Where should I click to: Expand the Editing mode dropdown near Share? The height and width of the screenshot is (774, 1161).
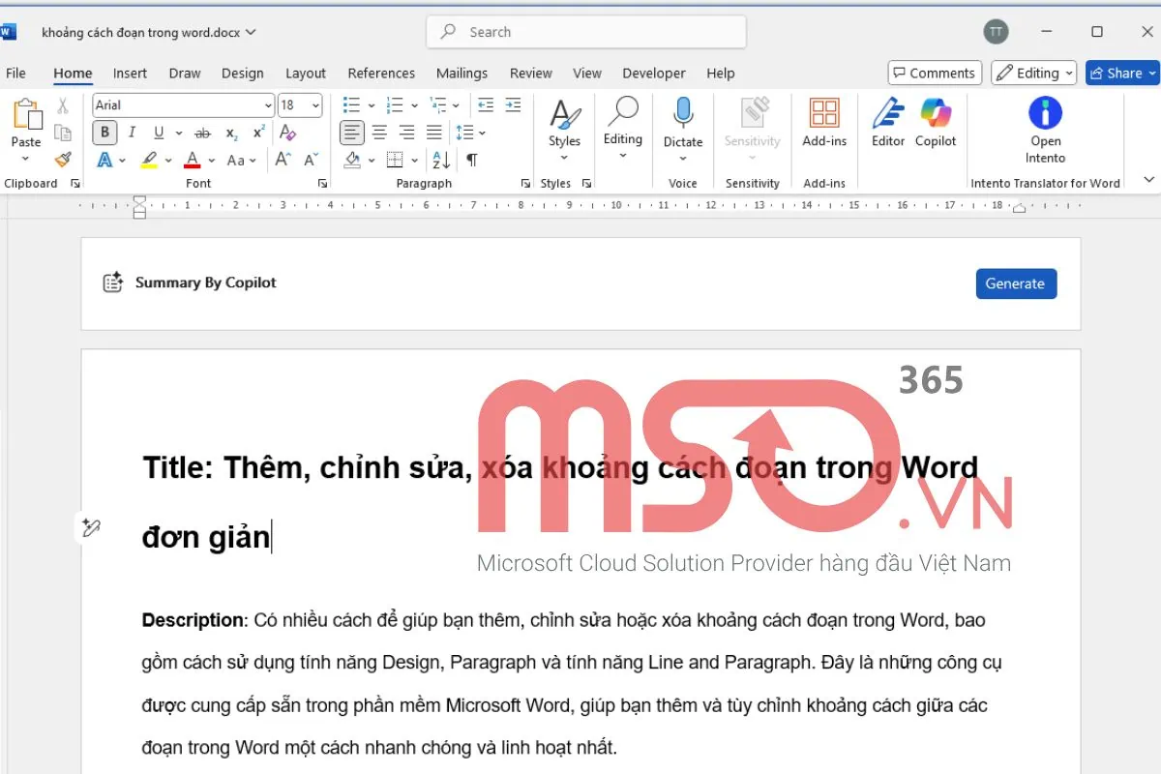pos(1034,73)
